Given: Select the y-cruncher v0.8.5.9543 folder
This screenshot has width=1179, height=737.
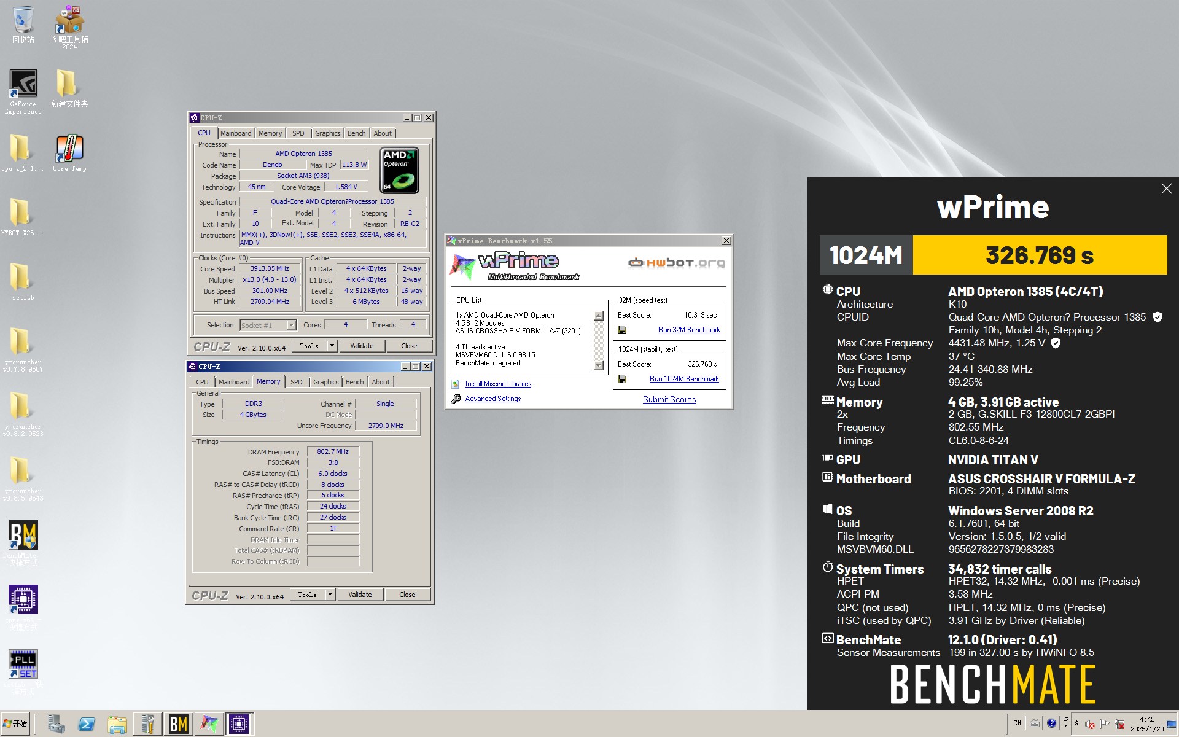Looking at the screenshot, I should tap(23, 478).
